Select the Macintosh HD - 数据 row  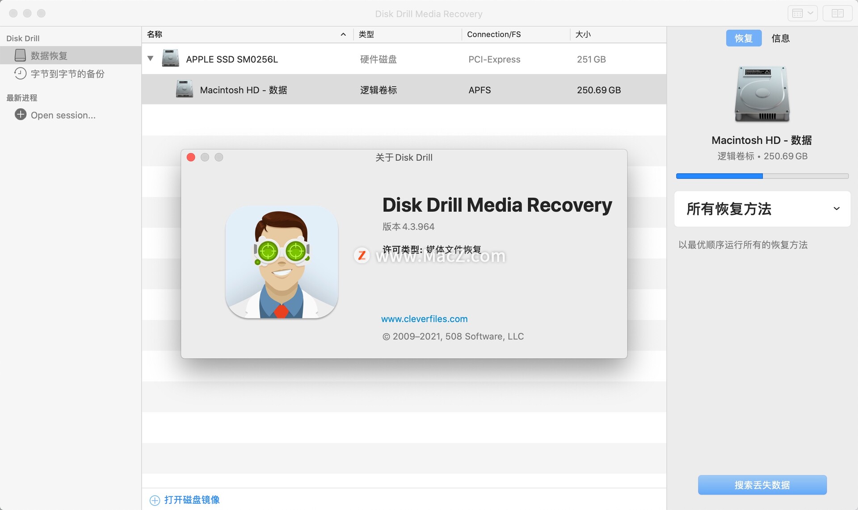tap(404, 90)
